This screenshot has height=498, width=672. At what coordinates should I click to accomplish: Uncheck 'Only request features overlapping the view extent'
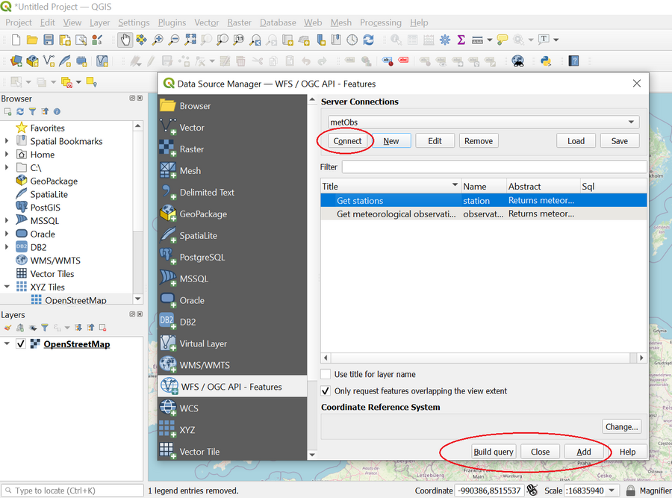pos(326,390)
